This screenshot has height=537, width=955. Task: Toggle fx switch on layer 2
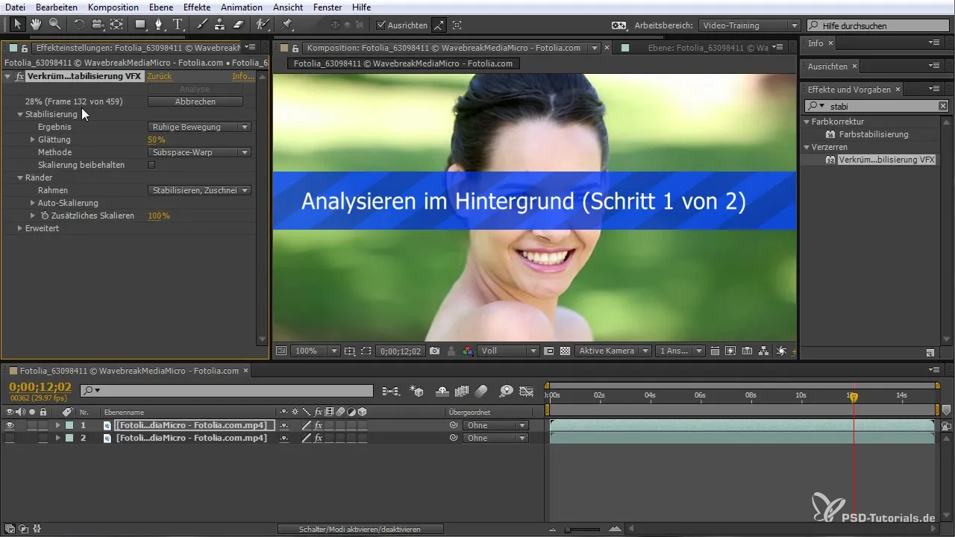click(x=319, y=438)
